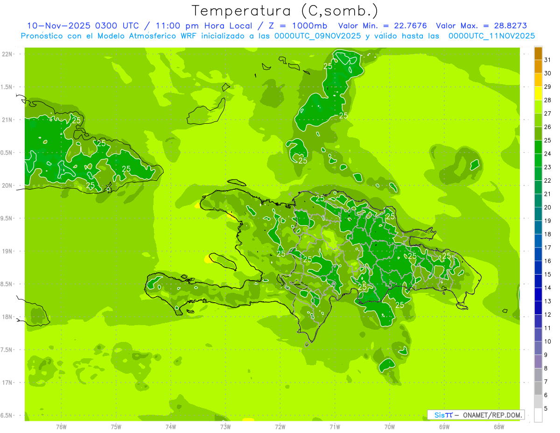
Task: Pick the gray swatch between 6 and 7
Action: pos(538,389)
